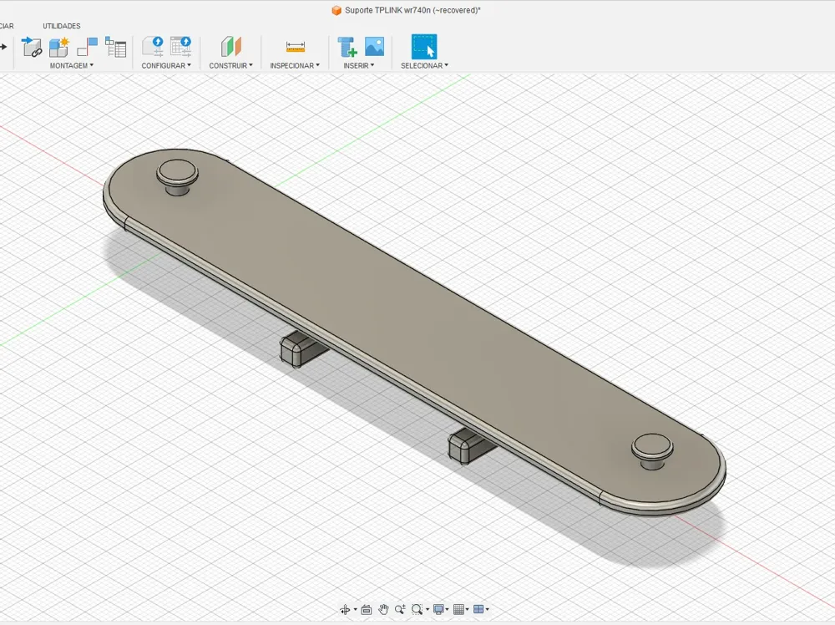Click the Zoom magnifier icon

(400, 610)
